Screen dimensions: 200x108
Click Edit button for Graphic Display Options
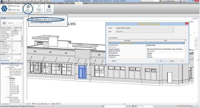(16, 30)
